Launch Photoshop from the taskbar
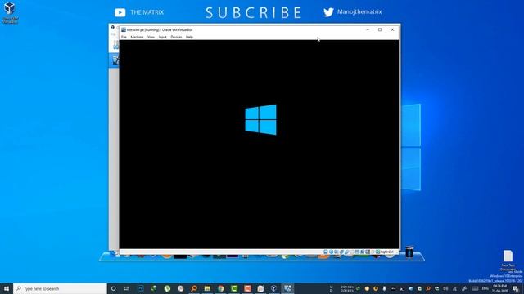Viewport: 524px width, 294px height. coord(140,288)
